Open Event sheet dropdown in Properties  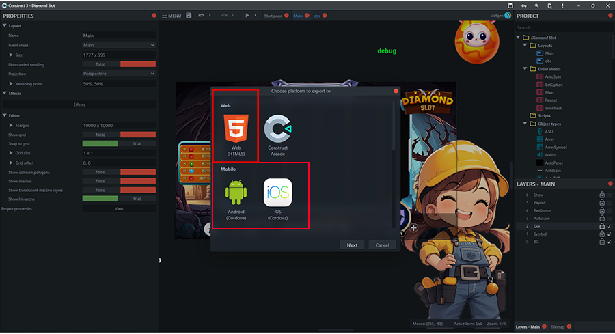click(119, 45)
